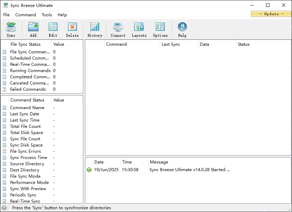Click the Status column header

tap(264, 44)
